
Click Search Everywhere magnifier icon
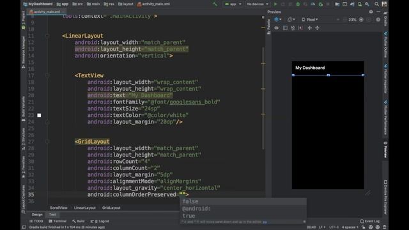[376, 4]
